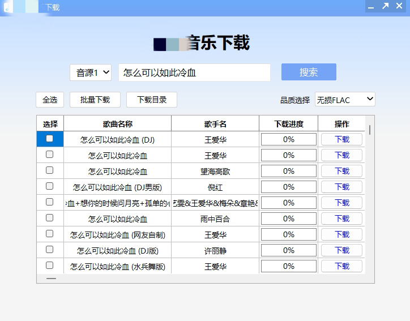Click the 下载进度 column header
410x321 pixels.
289,123
